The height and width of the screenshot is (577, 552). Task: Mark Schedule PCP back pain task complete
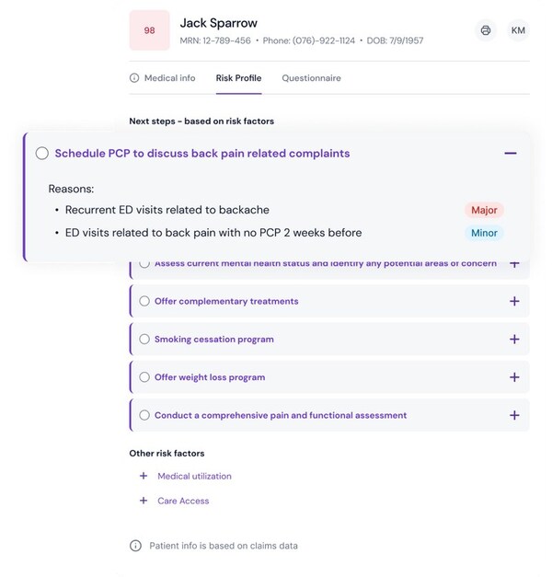[x=42, y=154]
